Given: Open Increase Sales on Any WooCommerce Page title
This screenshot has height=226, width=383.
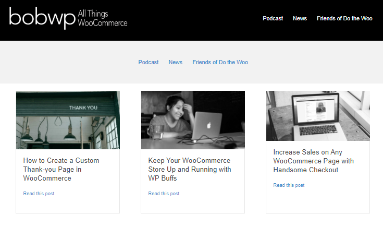Looking at the screenshot, I should (x=313, y=161).
